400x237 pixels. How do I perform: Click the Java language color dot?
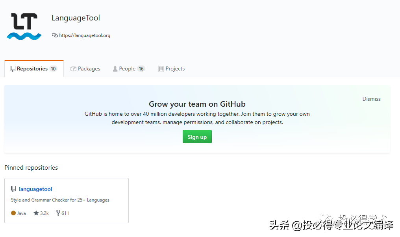(13, 213)
